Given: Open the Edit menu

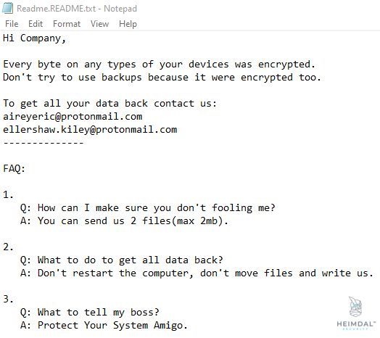Looking at the screenshot, I should [36, 24].
